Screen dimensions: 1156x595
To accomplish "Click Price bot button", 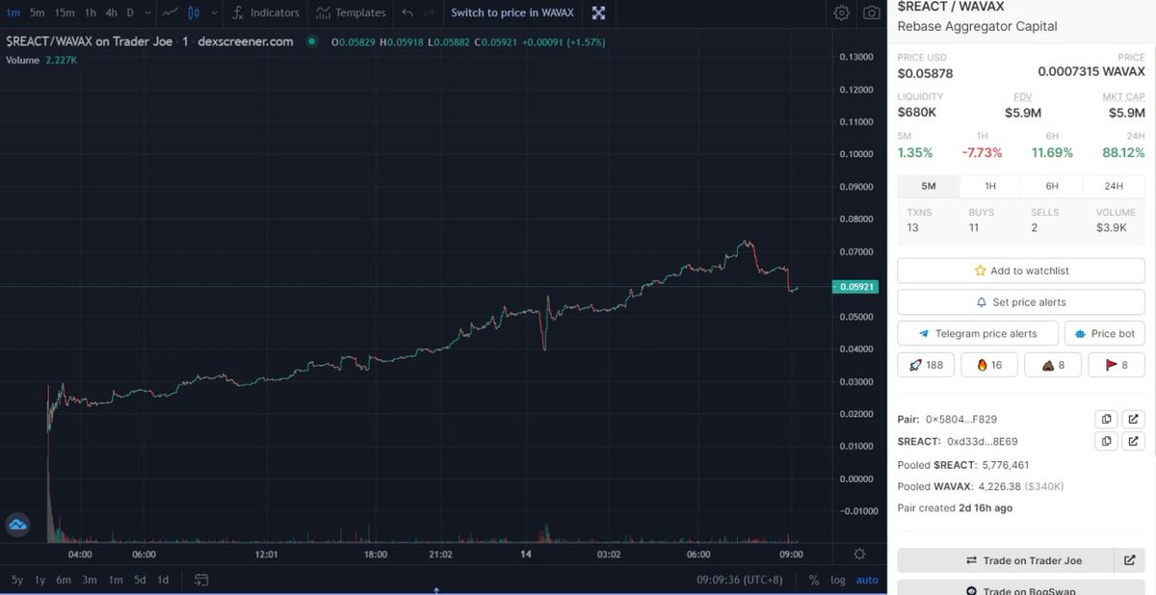I will coord(1105,333).
